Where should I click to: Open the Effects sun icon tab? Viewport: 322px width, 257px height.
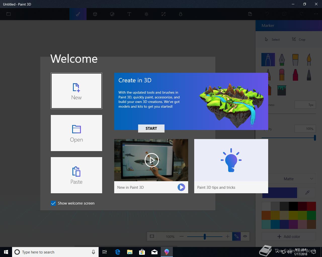coord(146,14)
